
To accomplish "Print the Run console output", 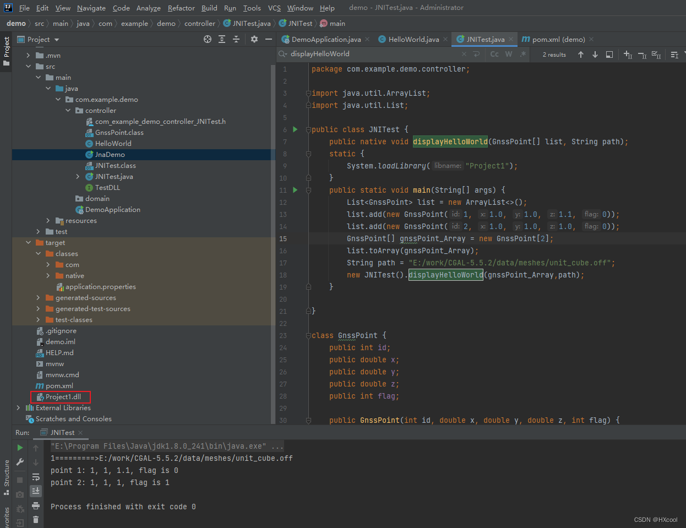I will [x=36, y=505].
